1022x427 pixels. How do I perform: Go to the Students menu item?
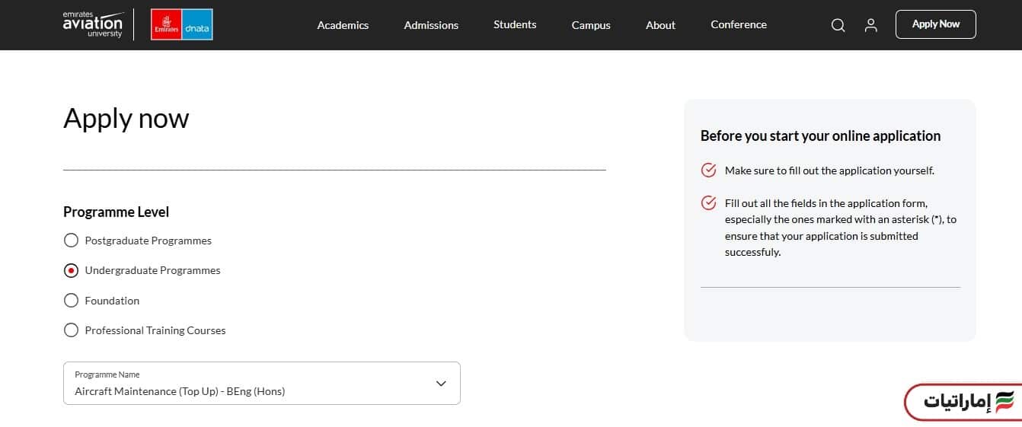[515, 25]
